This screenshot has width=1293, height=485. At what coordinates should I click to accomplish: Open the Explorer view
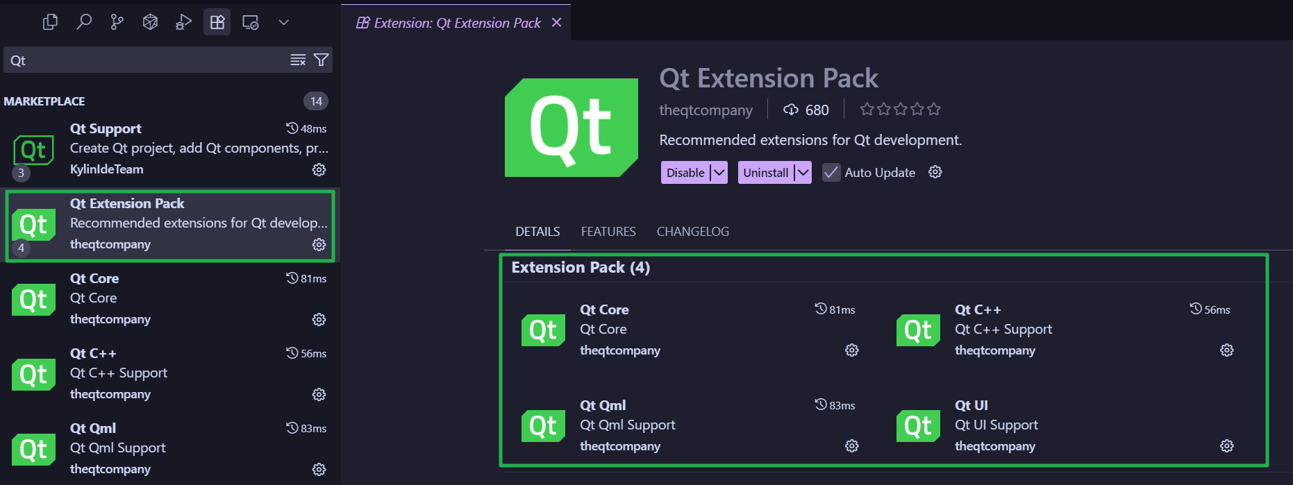[49, 22]
